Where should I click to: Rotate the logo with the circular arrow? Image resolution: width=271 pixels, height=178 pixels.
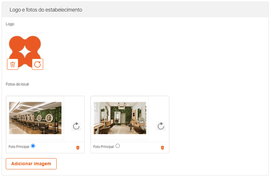click(38, 64)
